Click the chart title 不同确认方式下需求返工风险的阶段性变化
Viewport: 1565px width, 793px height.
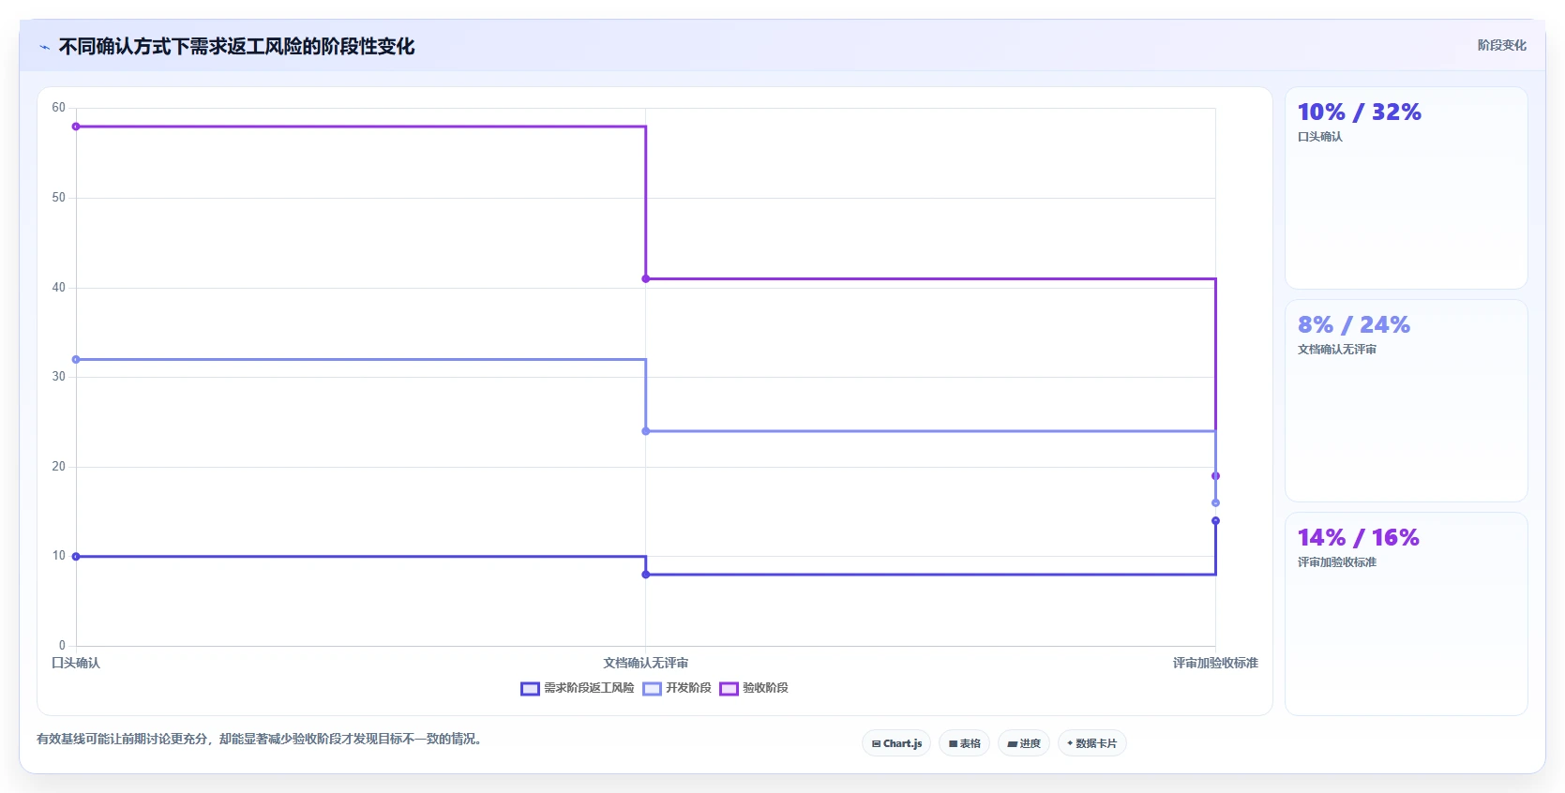[236, 46]
